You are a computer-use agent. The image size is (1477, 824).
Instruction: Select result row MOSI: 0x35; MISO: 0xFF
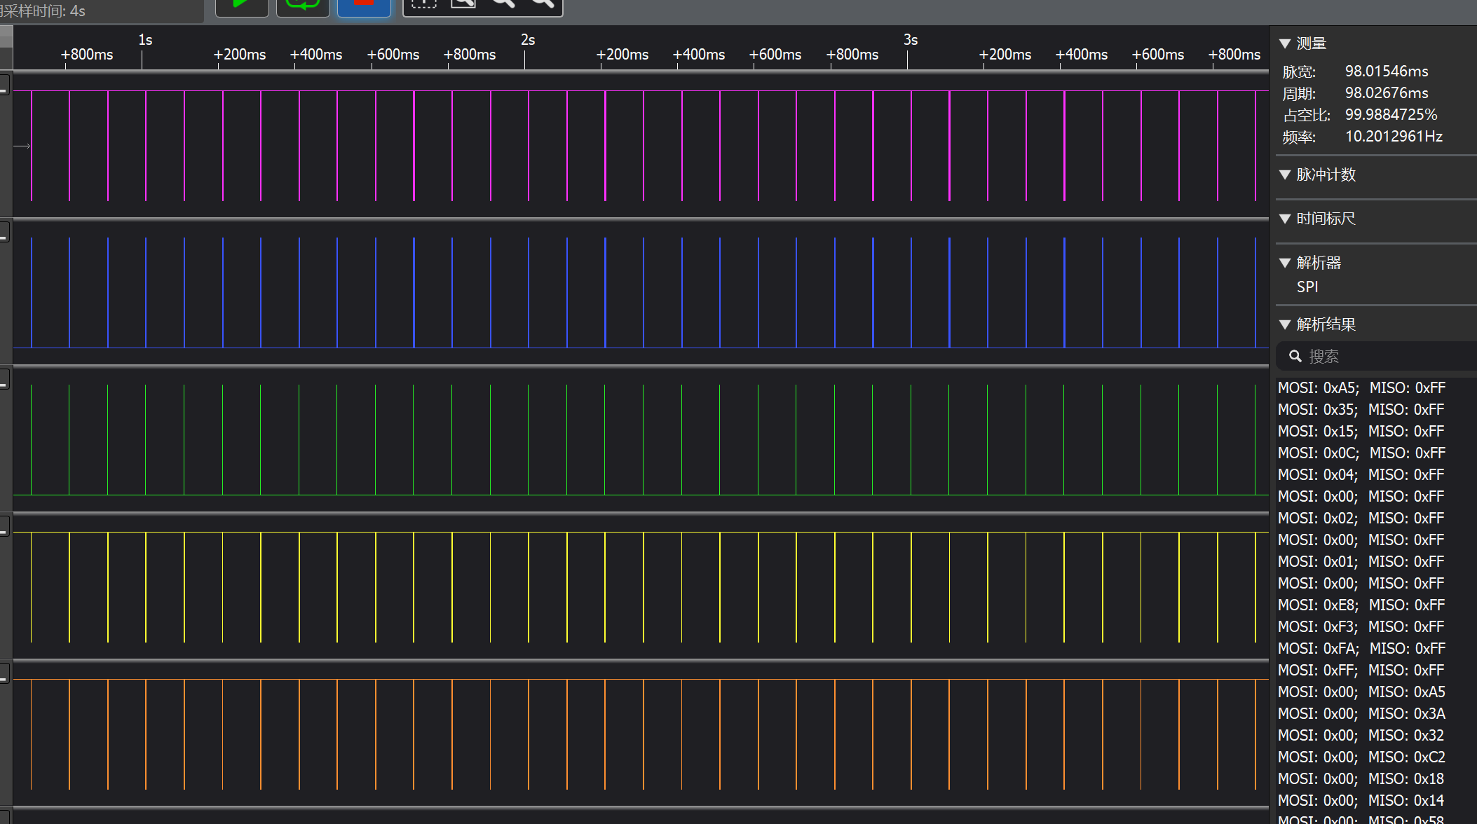1361,410
